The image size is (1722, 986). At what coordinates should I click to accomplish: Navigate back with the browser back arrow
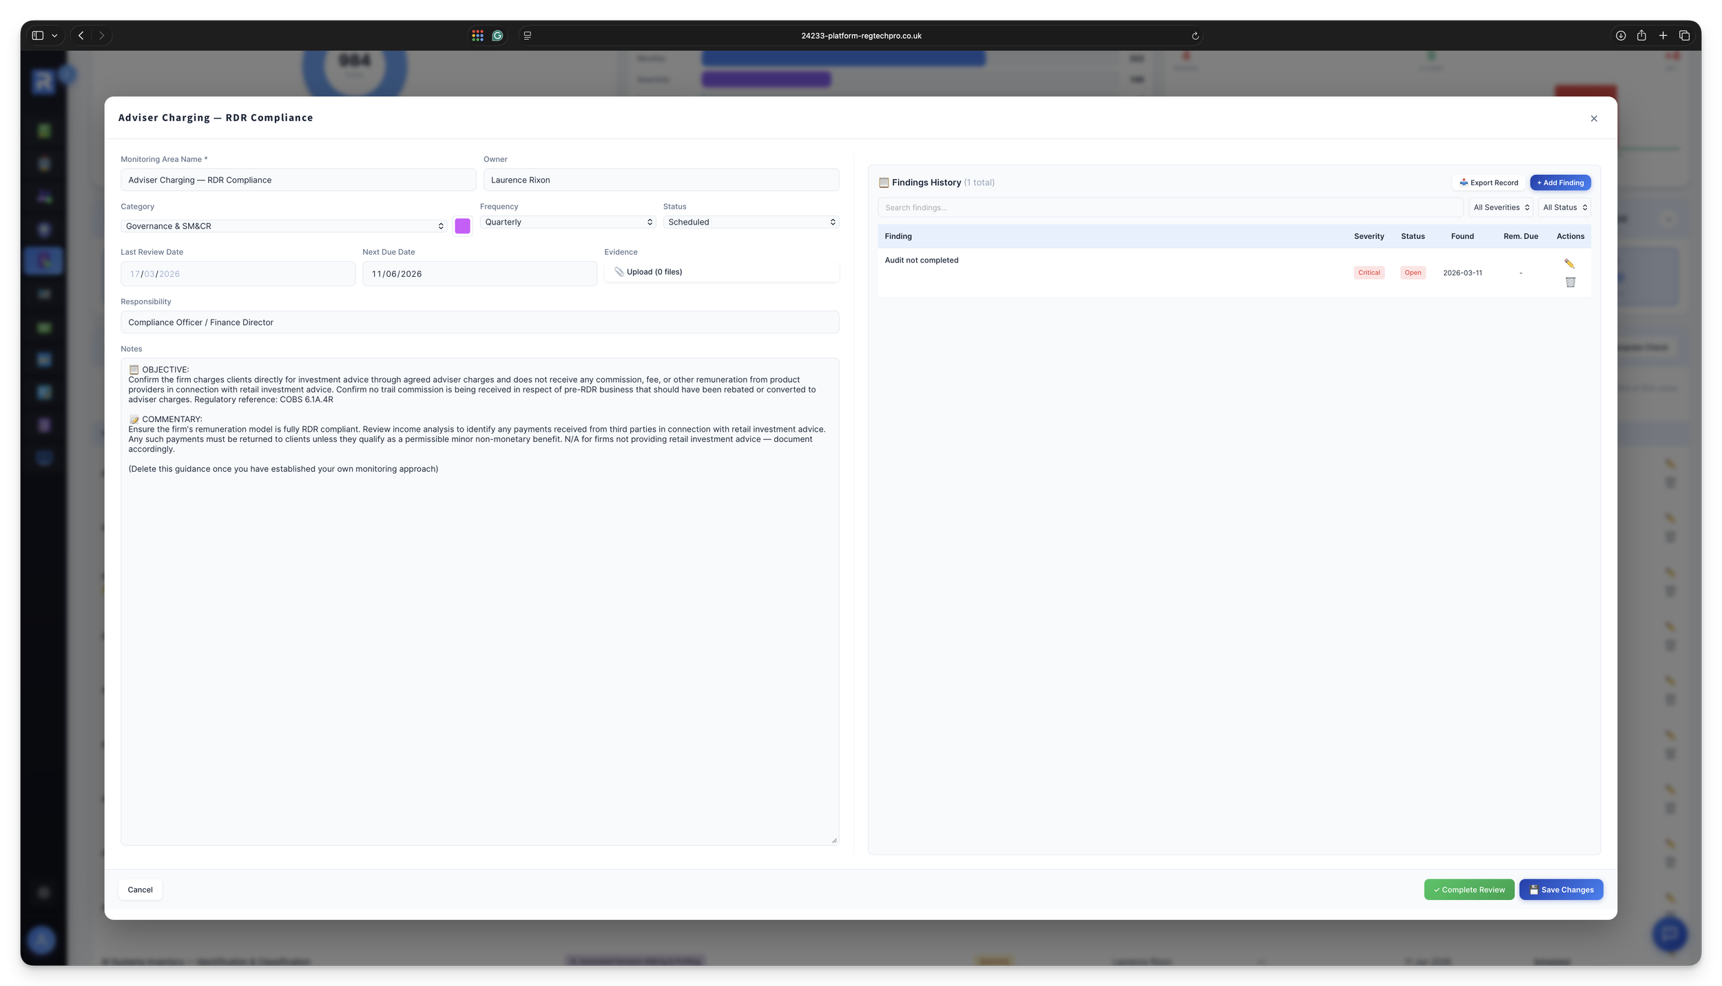tap(80, 35)
